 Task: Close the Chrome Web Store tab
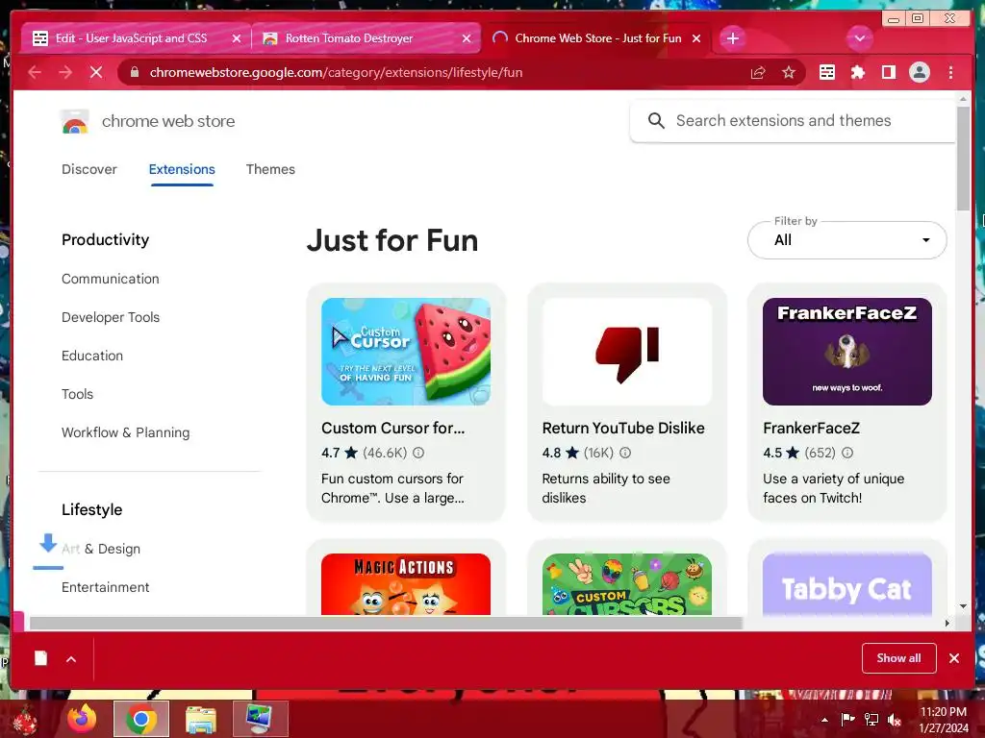click(696, 38)
